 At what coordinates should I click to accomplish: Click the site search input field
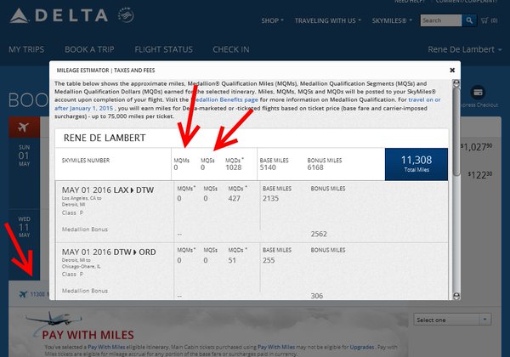coord(441,20)
